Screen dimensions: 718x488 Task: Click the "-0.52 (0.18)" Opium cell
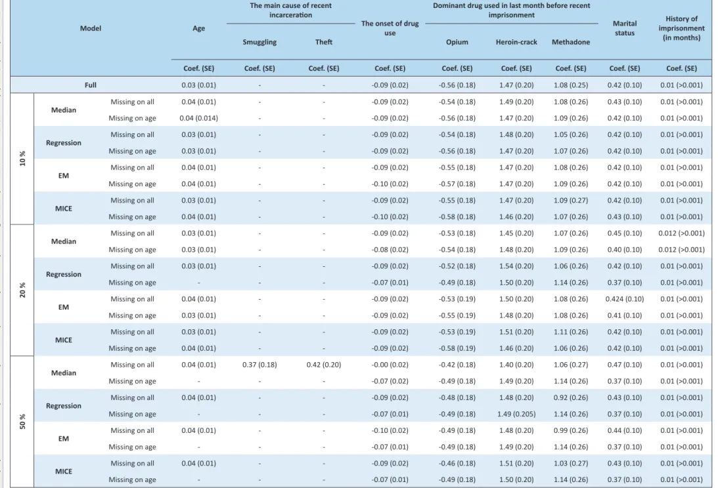click(457, 266)
